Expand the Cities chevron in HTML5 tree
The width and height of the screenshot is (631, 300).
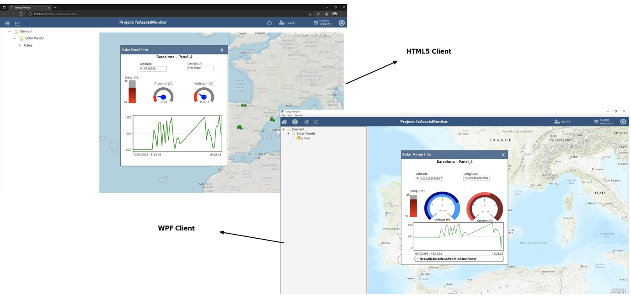click(20, 45)
